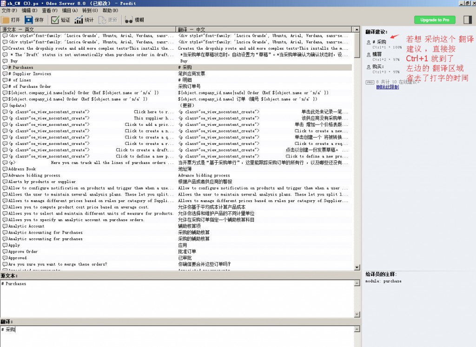Click the 保存 (Save) floppy disk icon
476x347 pixels.
point(29,20)
